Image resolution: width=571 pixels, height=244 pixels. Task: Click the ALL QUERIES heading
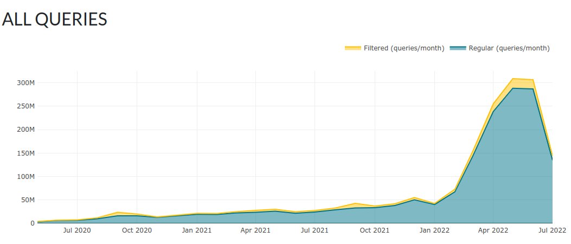[x=55, y=20]
